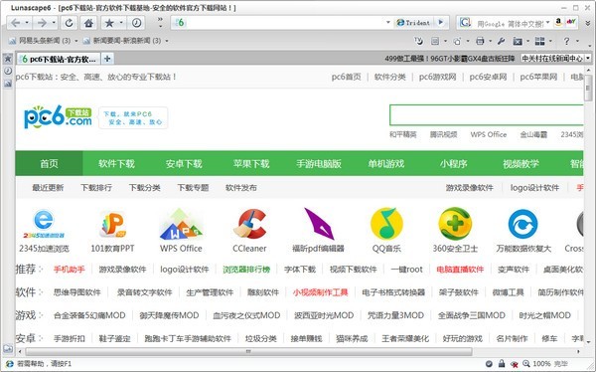Open the 360安全卫士 app icon

click(455, 224)
